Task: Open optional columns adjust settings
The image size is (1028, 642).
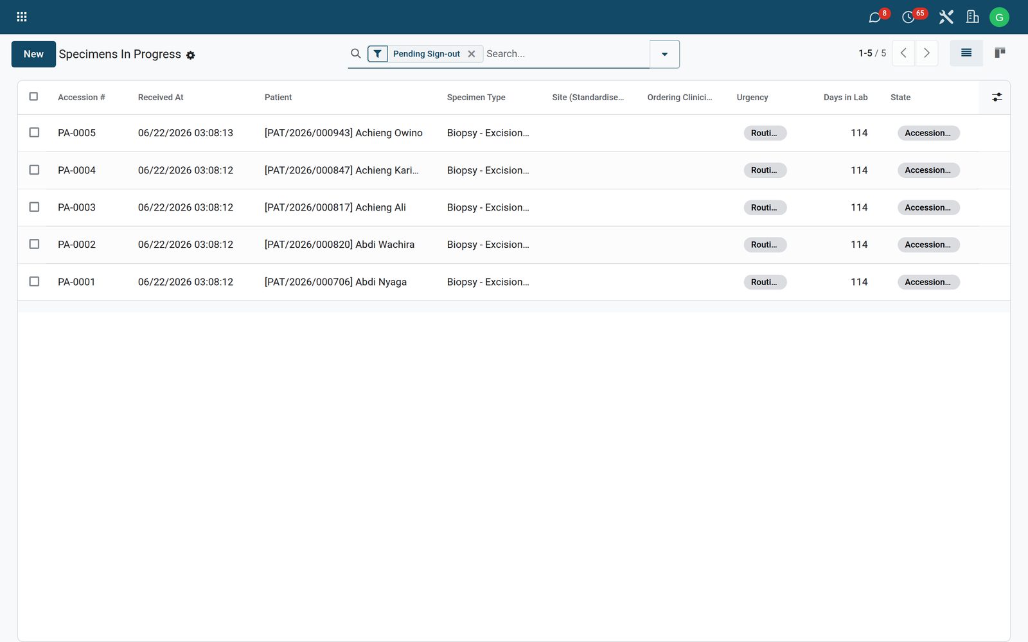Action: [x=997, y=97]
